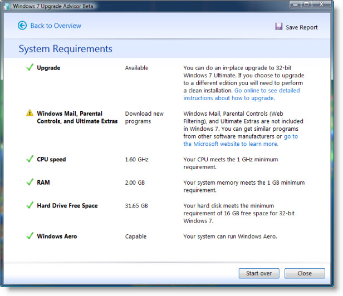Click the Download new programs status
The width and height of the screenshot is (343, 296).
pyautogui.click(x=144, y=117)
